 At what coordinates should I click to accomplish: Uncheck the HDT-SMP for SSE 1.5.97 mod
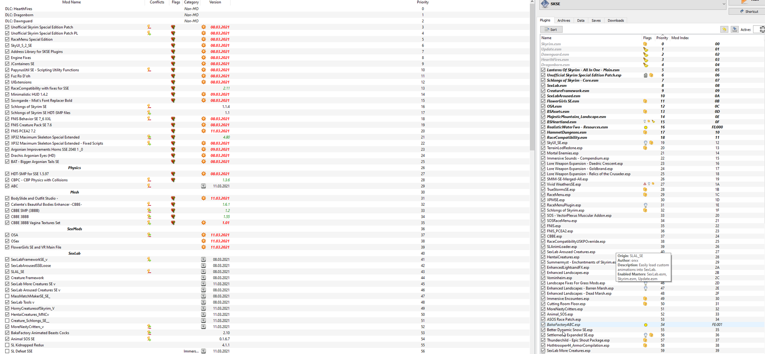7,174
